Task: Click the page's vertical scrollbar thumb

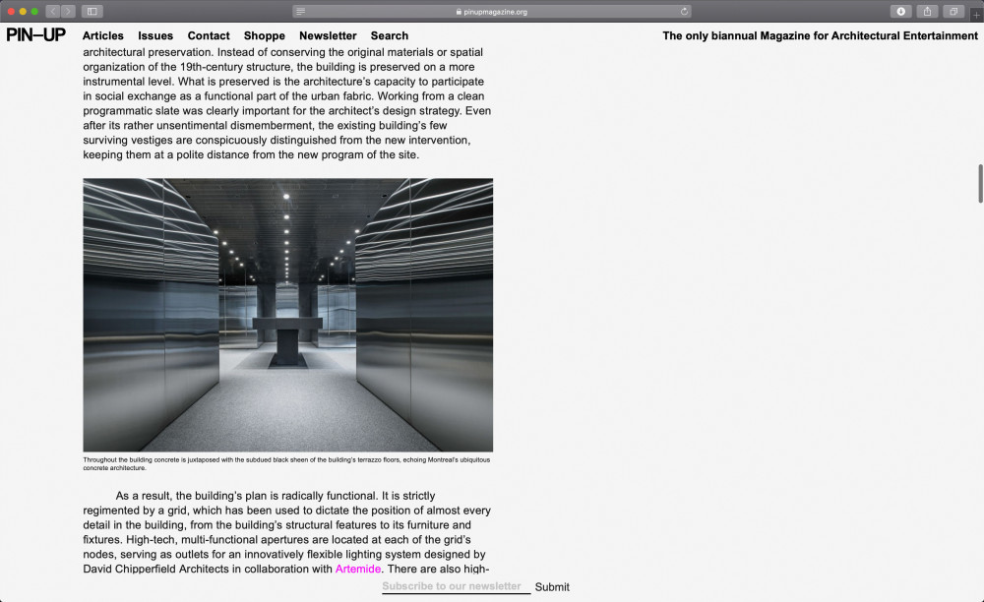Action: (980, 183)
